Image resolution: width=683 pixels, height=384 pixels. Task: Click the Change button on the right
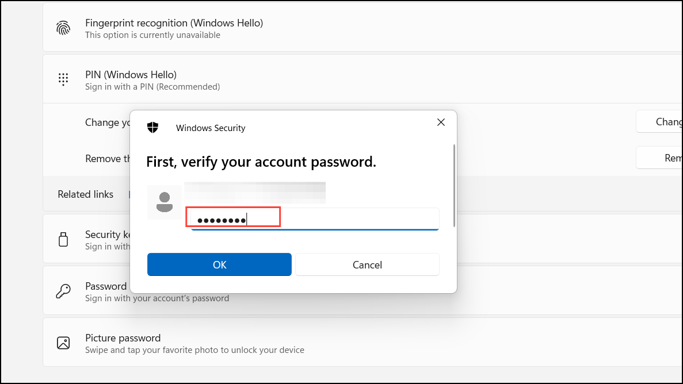pos(667,121)
